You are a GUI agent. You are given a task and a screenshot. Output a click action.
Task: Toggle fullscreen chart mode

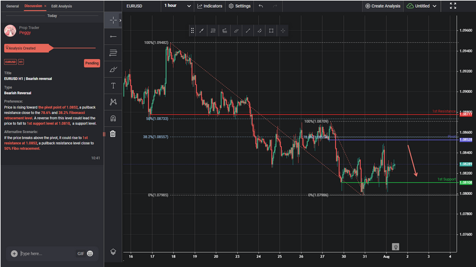pos(453,6)
